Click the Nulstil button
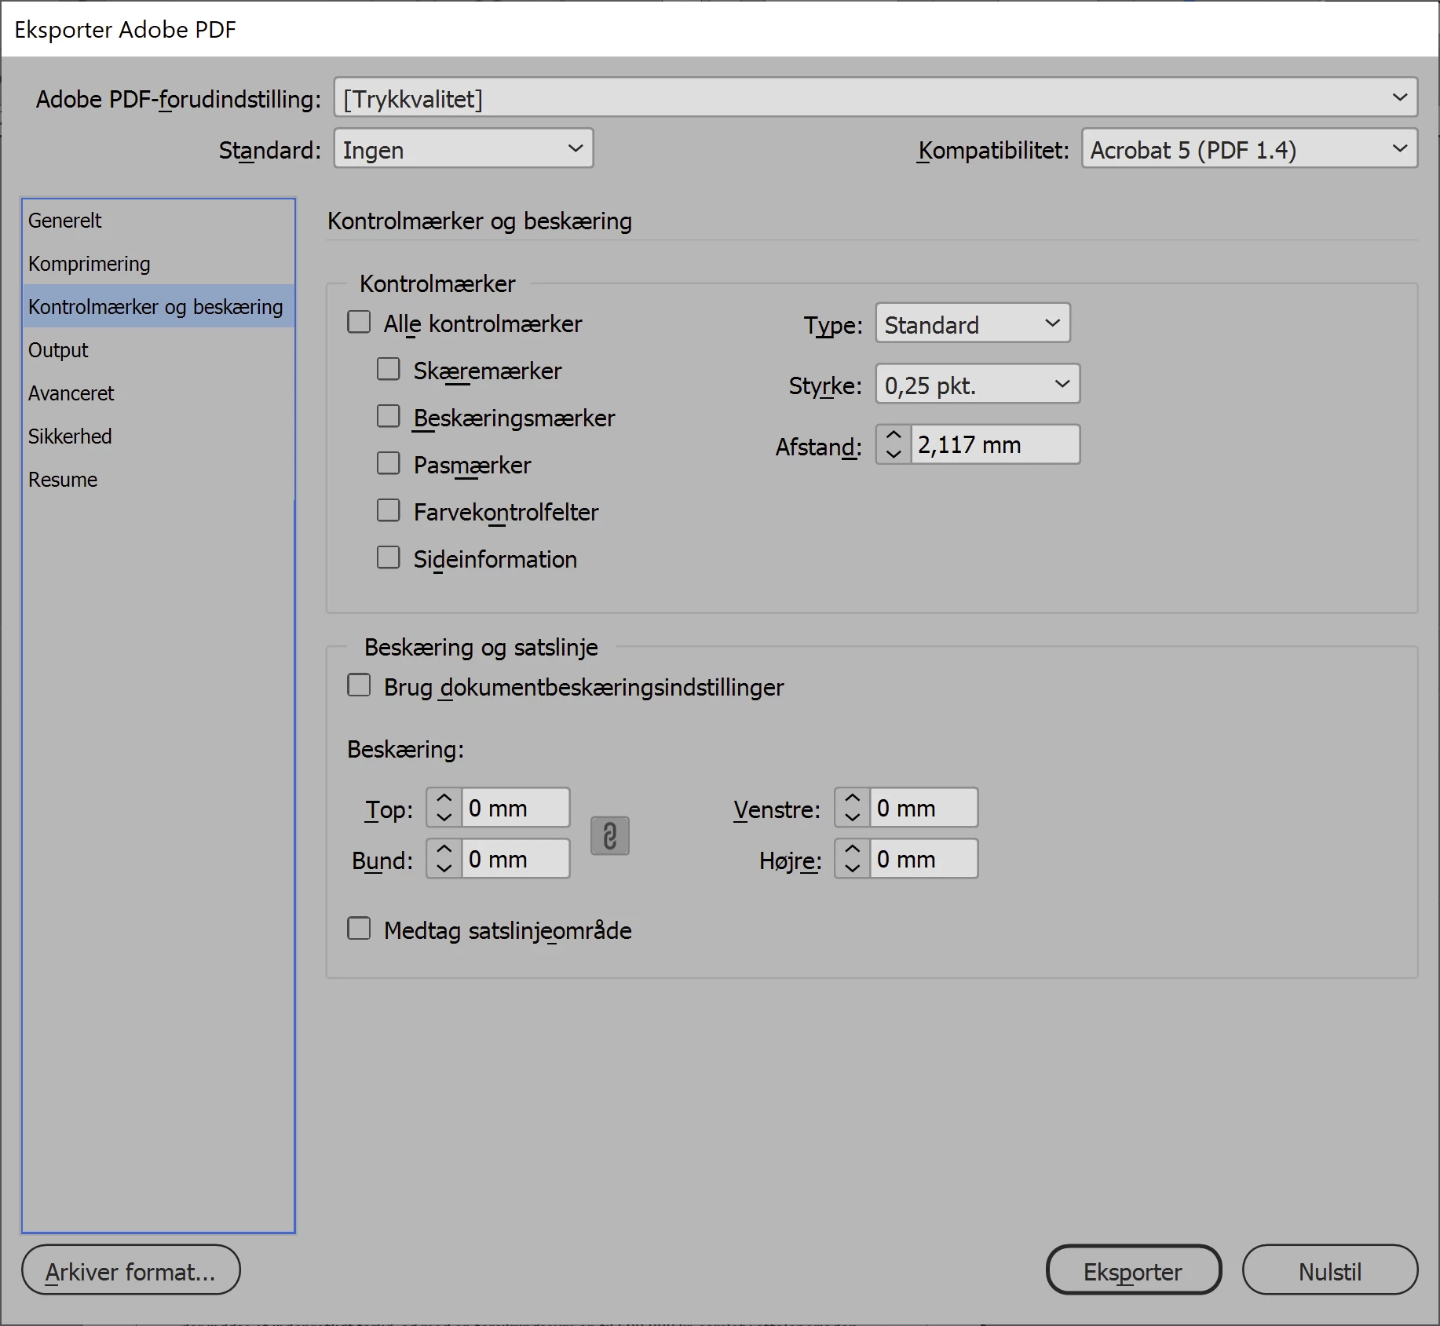Viewport: 1440px width, 1326px height. [1330, 1270]
